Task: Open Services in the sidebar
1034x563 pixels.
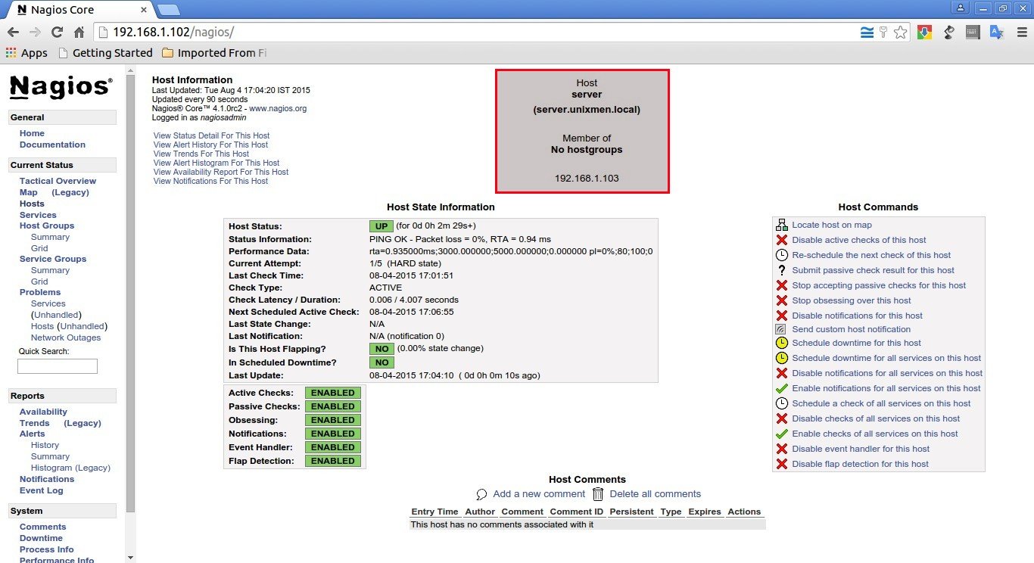Action: pos(38,215)
